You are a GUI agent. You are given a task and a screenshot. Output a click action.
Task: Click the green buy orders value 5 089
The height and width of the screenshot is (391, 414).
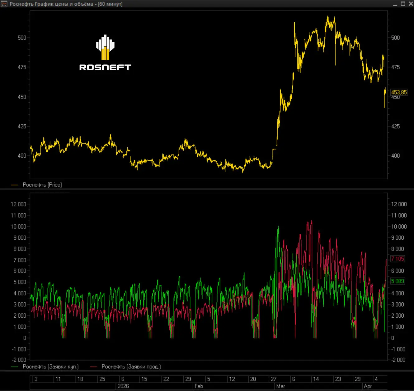click(x=398, y=281)
